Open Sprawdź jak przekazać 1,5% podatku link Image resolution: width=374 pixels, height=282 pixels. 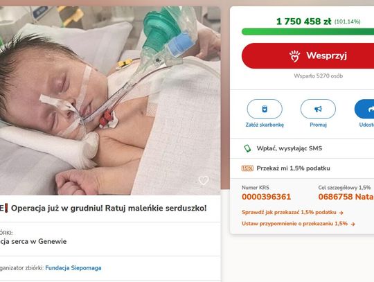point(292,212)
